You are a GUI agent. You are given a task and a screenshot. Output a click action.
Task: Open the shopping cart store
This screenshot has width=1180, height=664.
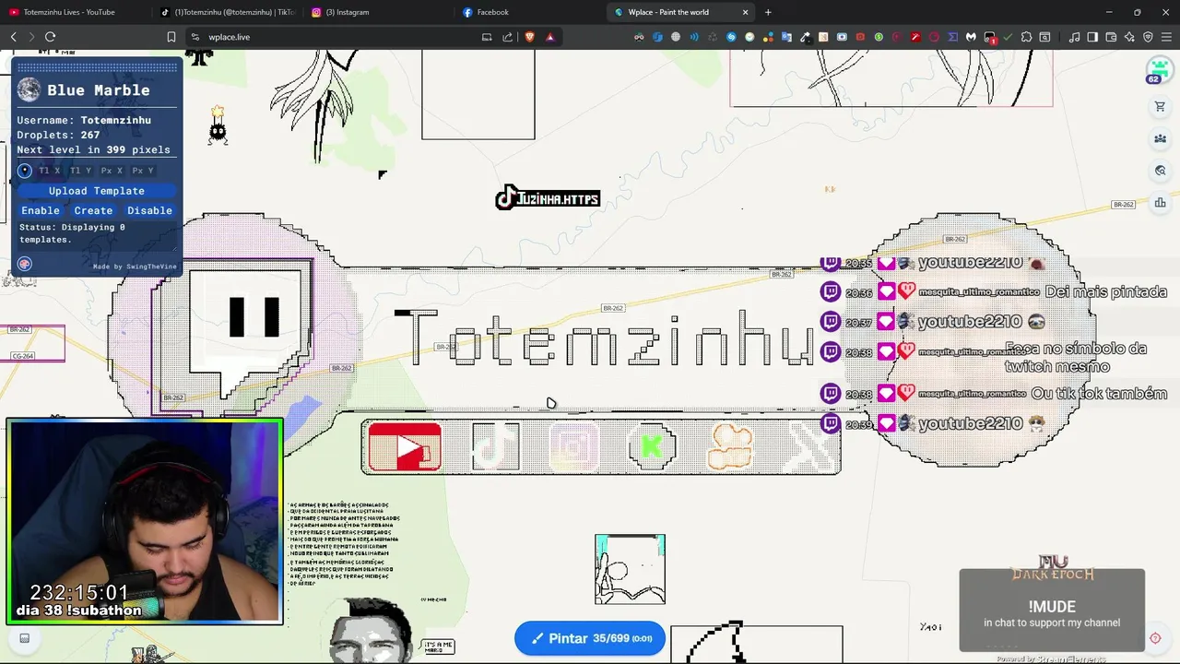tap(1160, 107)
